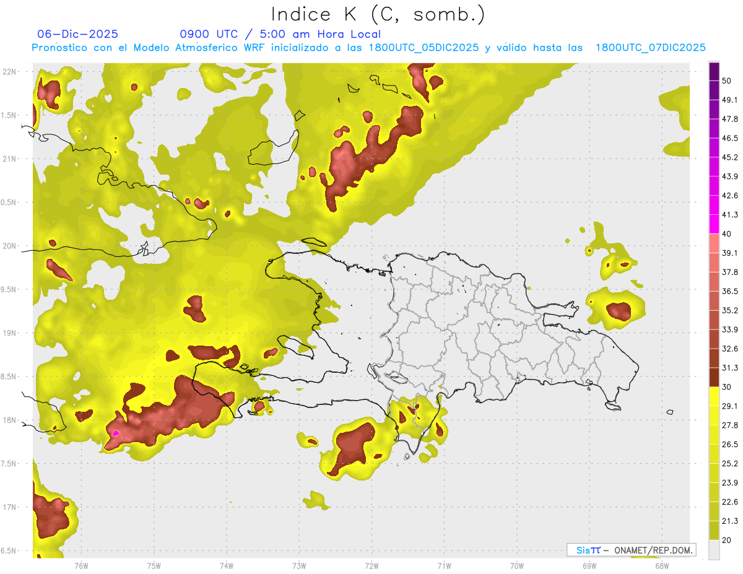Click the "76W" longitude label
Screen dimensions: 743x574
click(81, 566)
